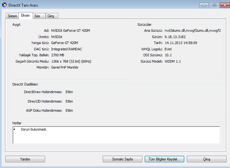Switch to the Sistem tab
The image size is (230, 168).
coord(12,16)
